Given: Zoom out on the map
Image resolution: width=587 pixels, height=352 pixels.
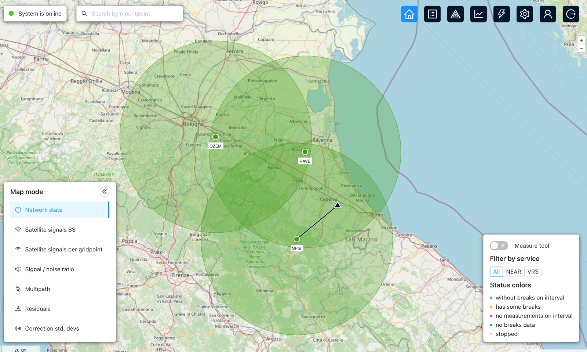Looking at the screenshot, I should coord(581,48).
